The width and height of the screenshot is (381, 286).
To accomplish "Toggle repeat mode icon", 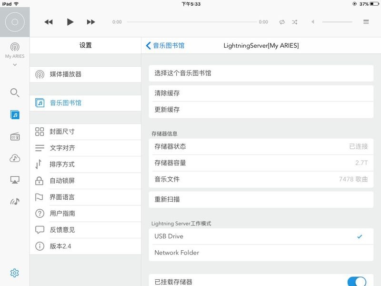I will [282, 22].
